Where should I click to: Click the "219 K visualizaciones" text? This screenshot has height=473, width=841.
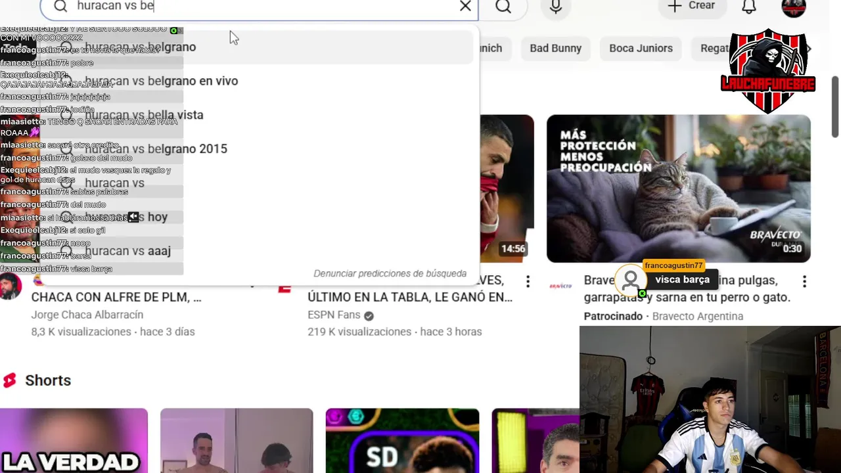[359, 332]
